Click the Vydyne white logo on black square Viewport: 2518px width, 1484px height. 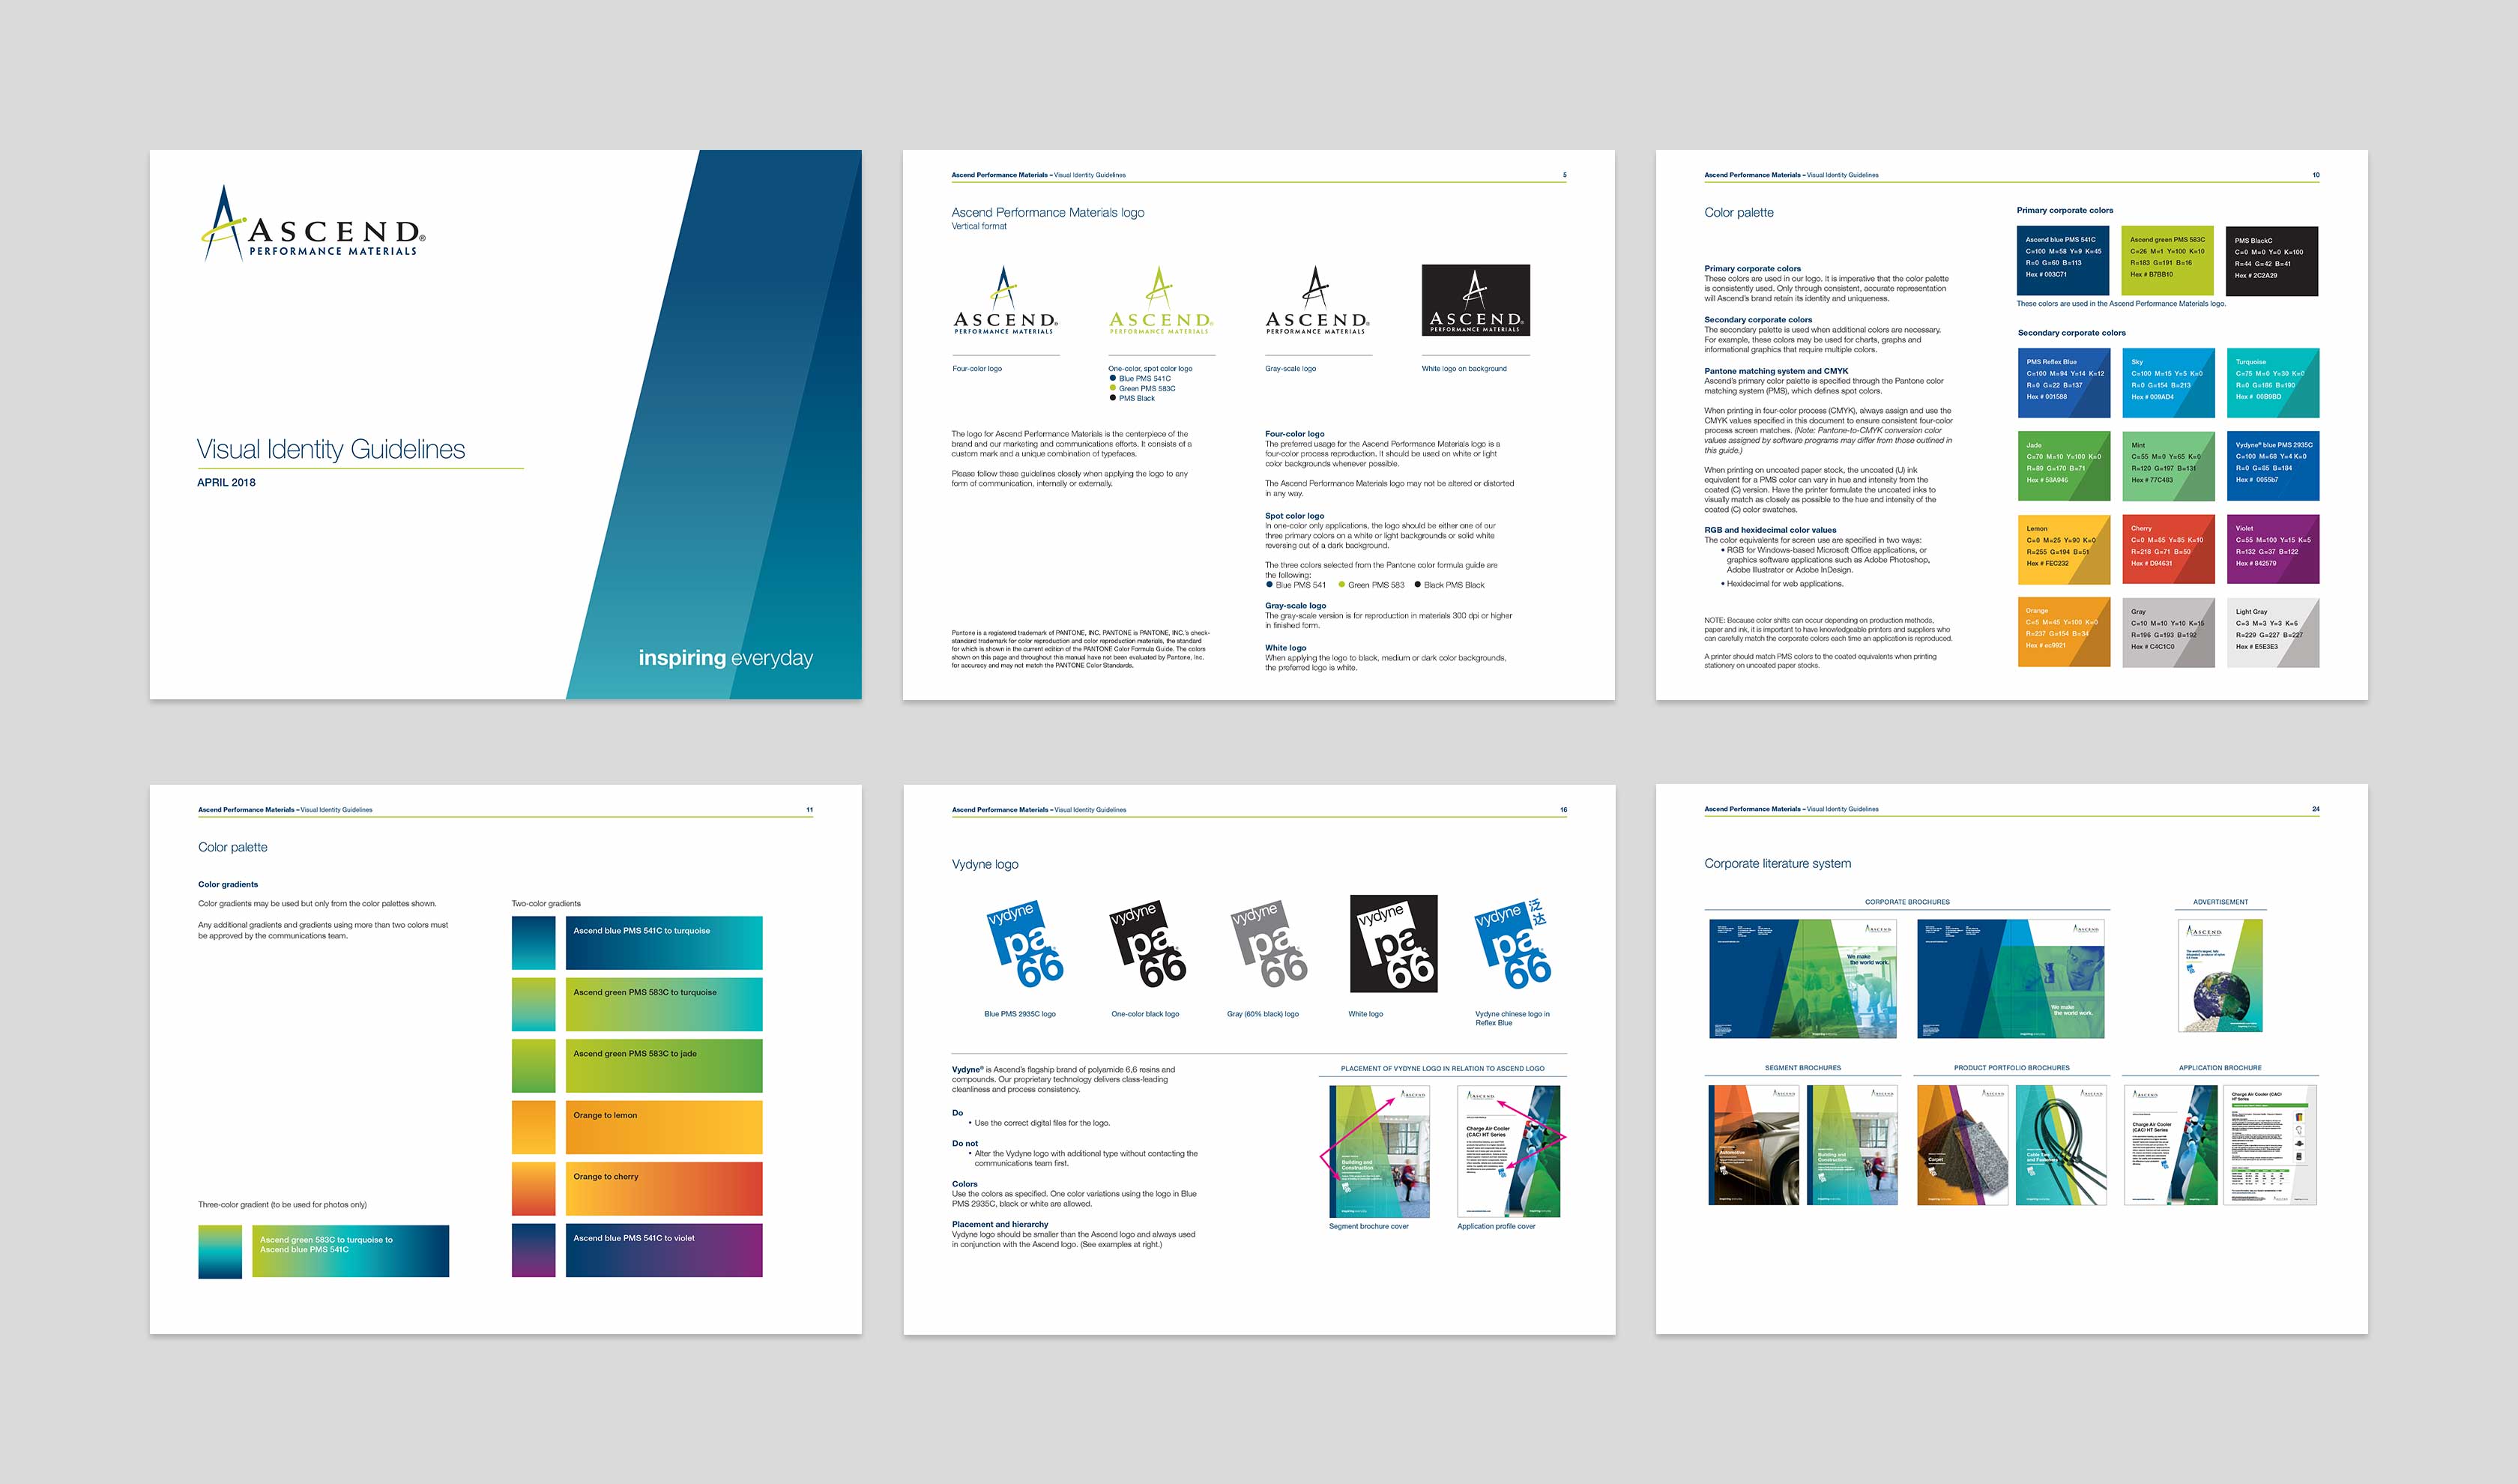point(1393,943)
